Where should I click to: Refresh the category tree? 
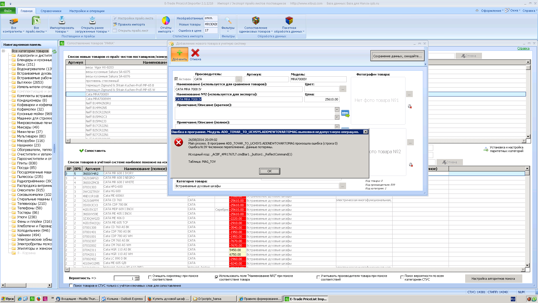[54, 51]
